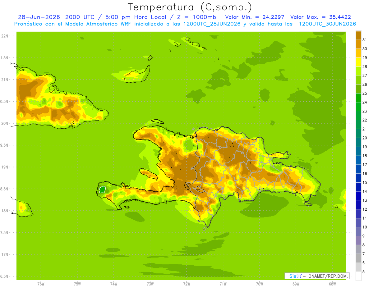Click the "1200UTC_30JUN2026" valid-until time

coord(327,24)
